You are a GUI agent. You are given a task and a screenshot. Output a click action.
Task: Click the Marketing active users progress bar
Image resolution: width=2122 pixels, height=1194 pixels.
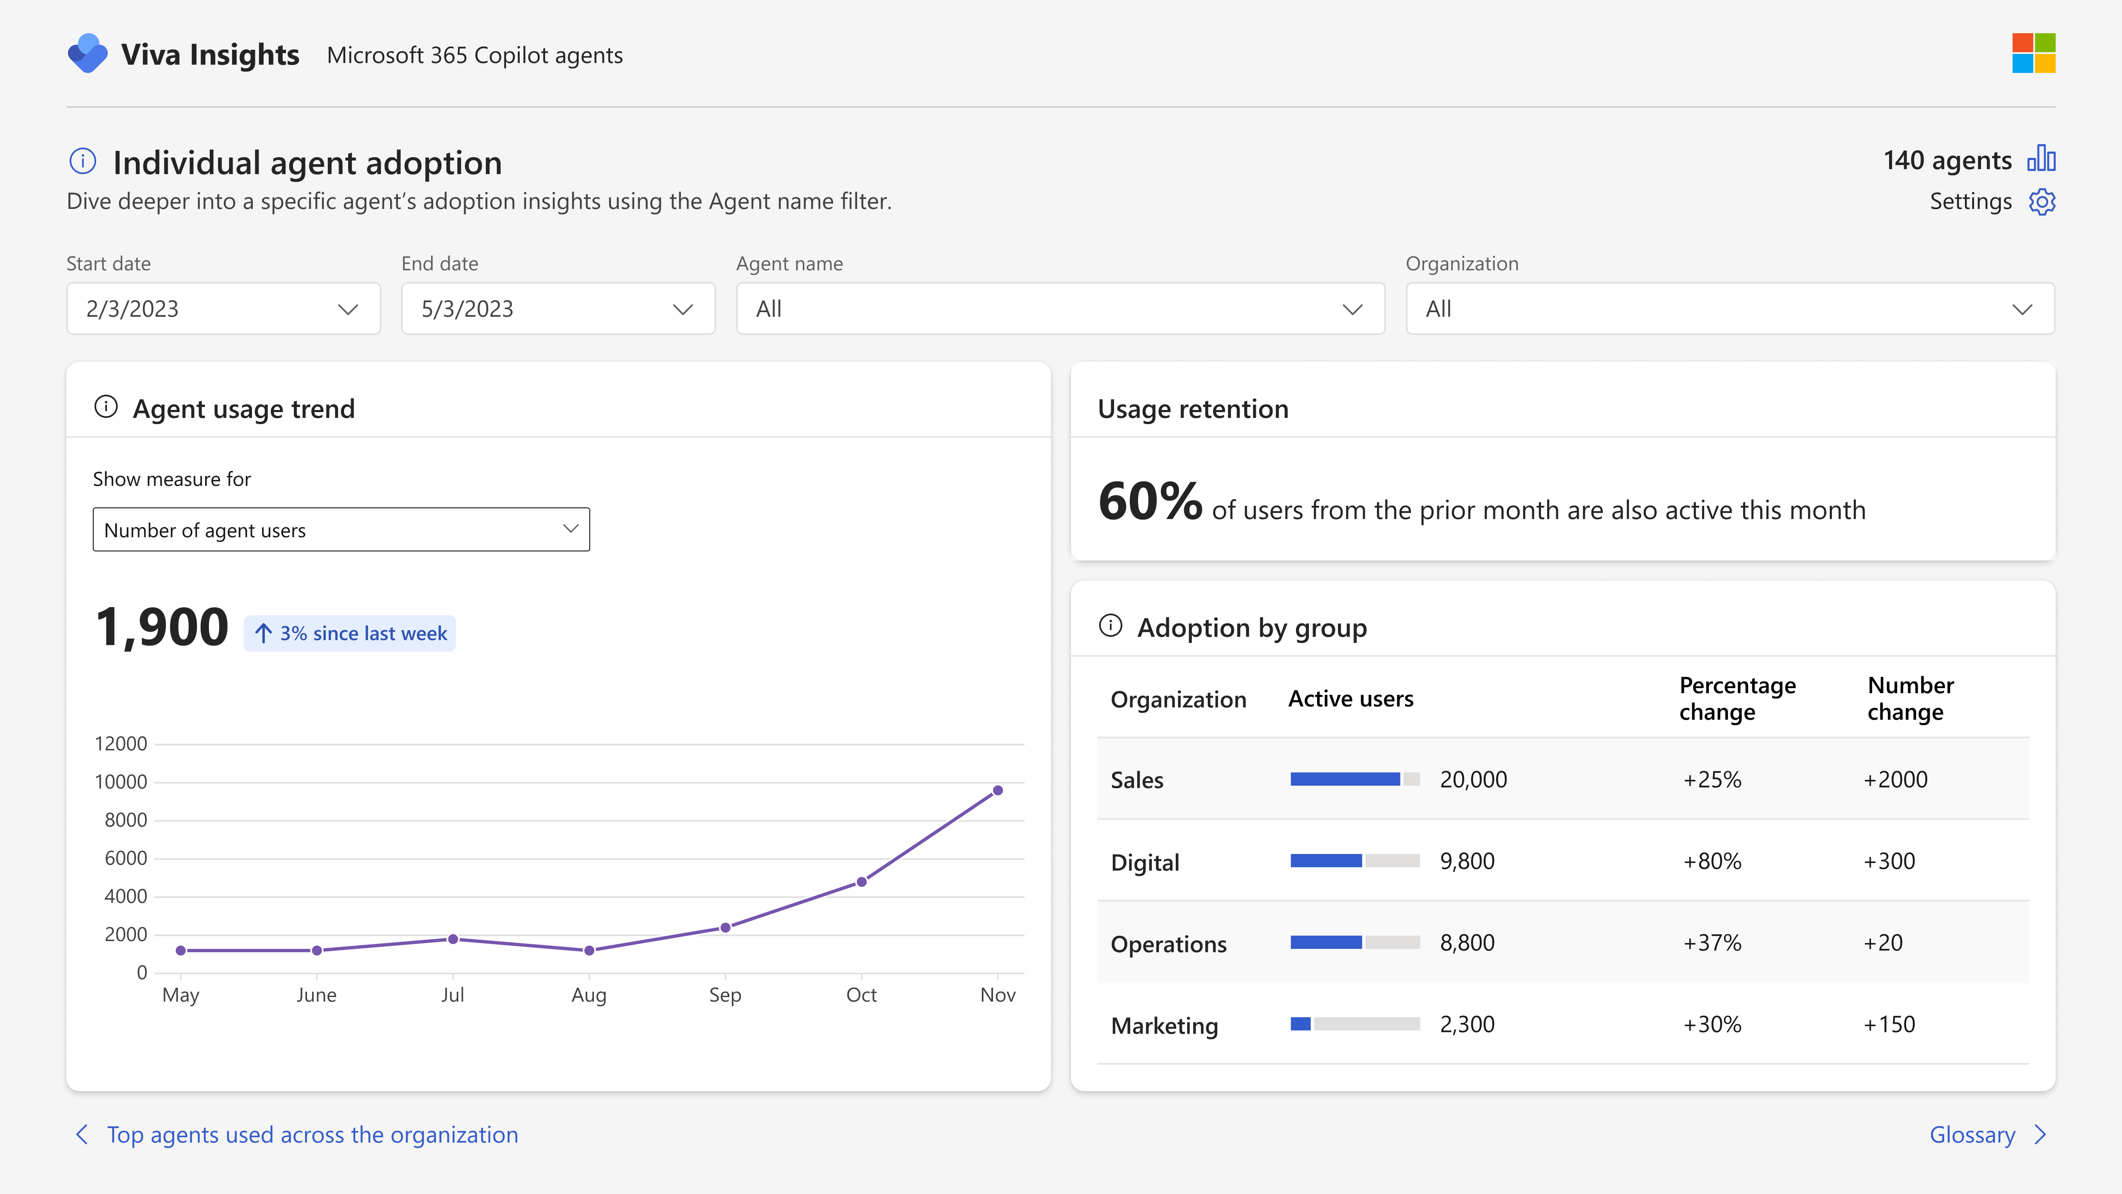click(x=1355, y=1024)
